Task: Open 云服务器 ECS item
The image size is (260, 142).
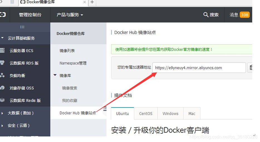Action: pyautogui.click(x=21, y=51)
